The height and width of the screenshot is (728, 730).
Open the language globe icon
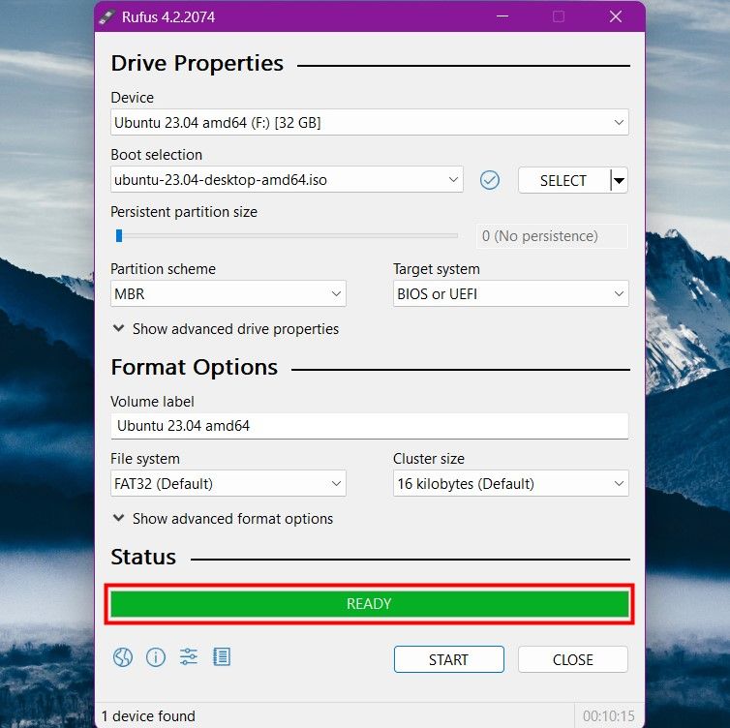tap(122, 658)
